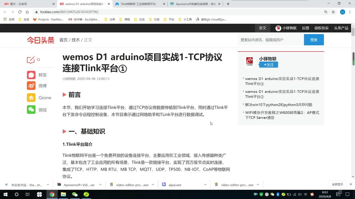Screen dimensions: 355x199
Task: Open WeChat from the taskbar
Action: (75, 194)
